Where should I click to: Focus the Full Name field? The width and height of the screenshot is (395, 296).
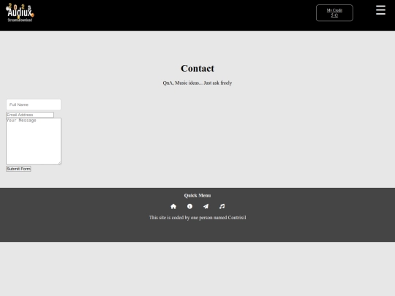34,105
